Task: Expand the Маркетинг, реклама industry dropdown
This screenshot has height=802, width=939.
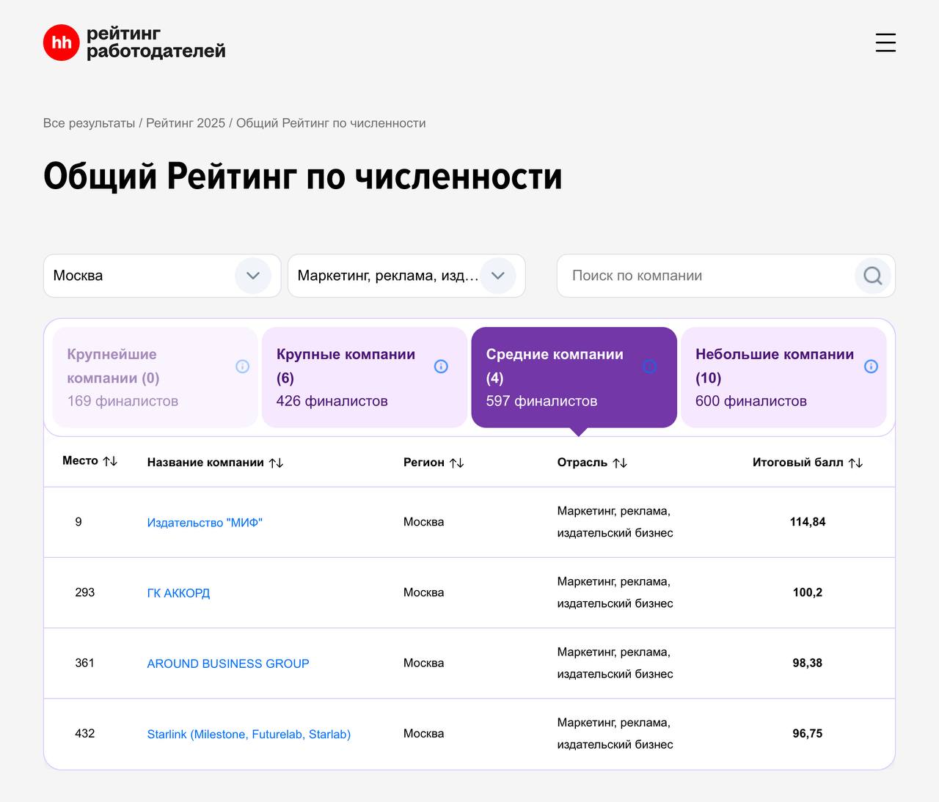Action: coord(497,276)
